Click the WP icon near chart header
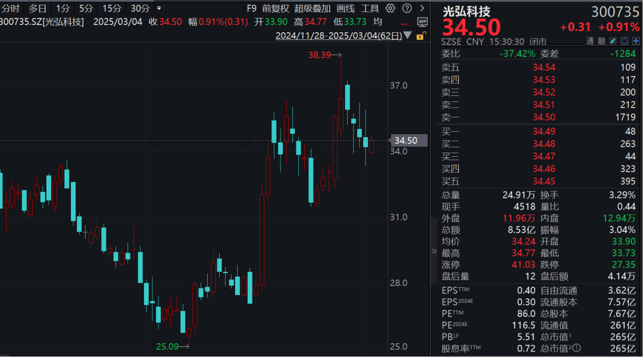This screenshot has width=643, height=357. click(x=422, y=21)
